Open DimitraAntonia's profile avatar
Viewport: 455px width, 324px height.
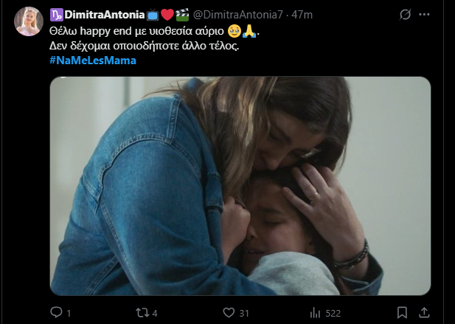[27, 21]
